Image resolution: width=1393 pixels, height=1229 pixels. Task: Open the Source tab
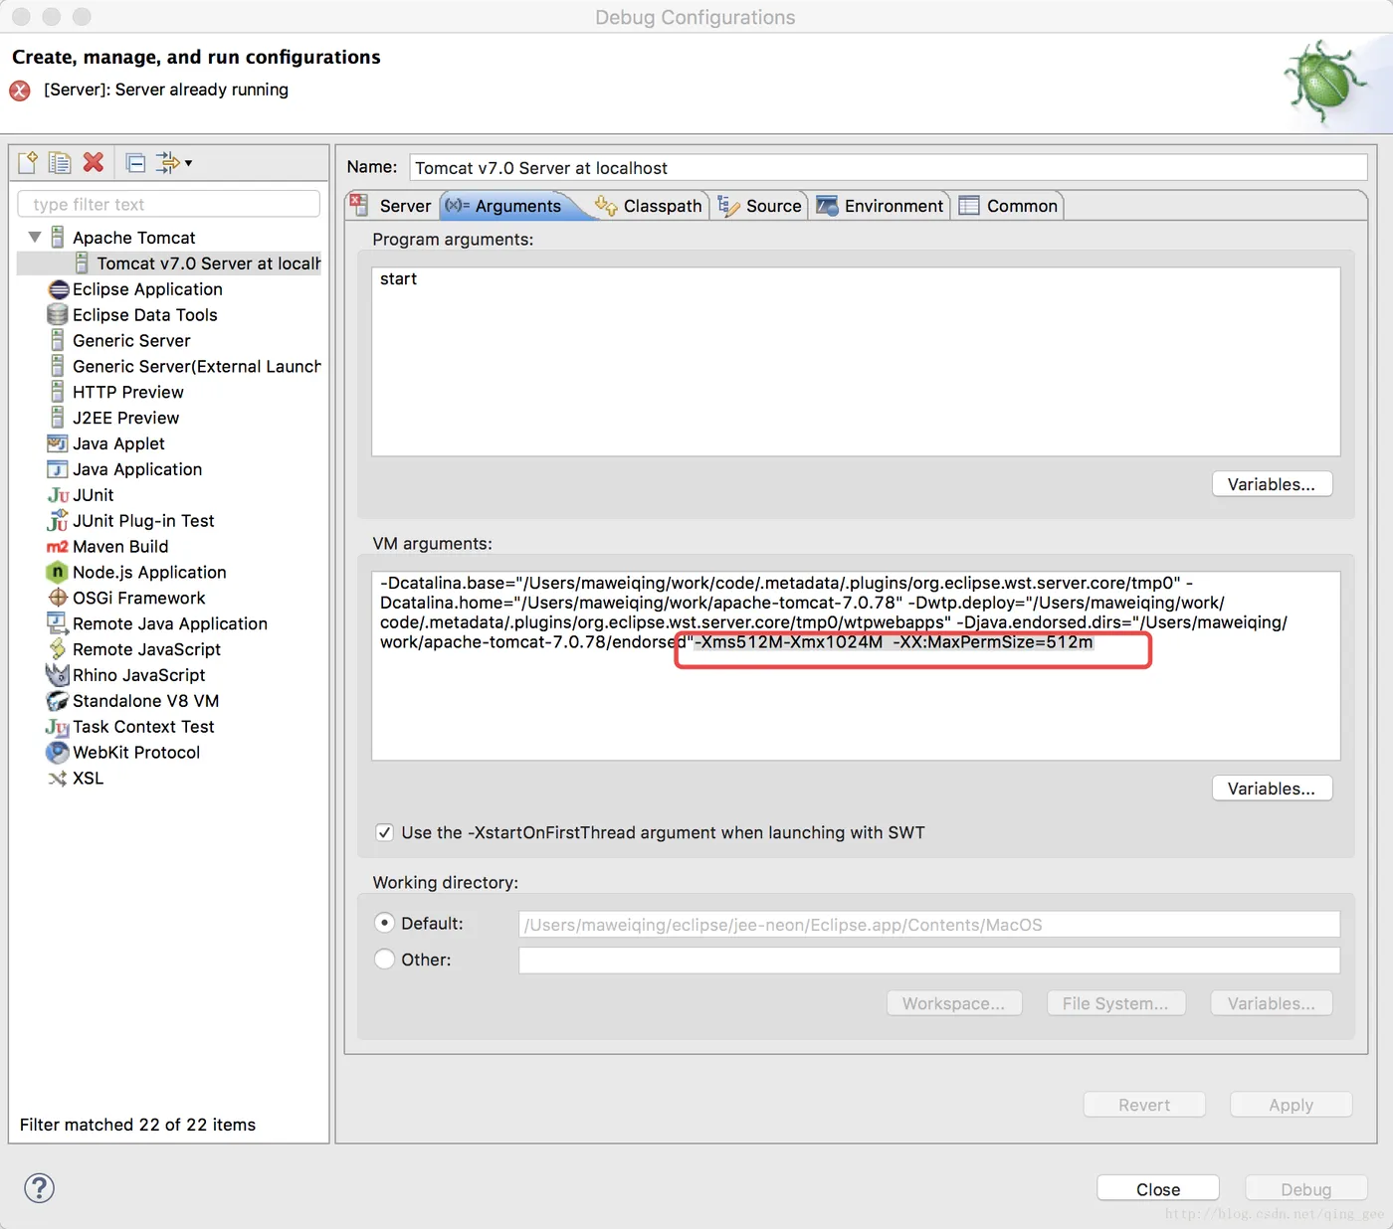(760, 206)
